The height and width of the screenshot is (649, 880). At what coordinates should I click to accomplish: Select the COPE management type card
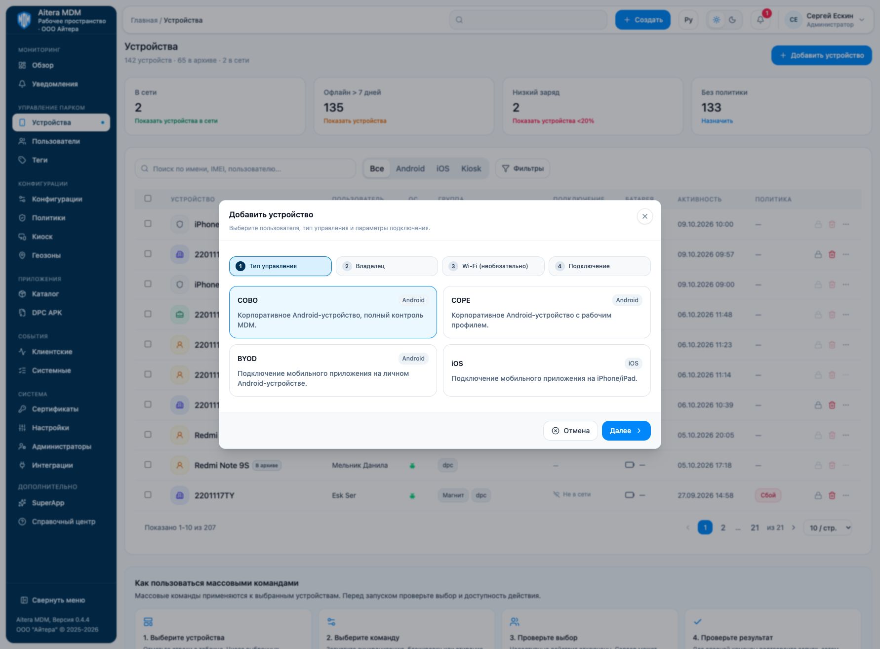pos(547,312)
